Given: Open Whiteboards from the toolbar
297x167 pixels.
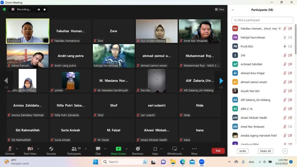Looking at the screenshot, I should (x=174, y=149).
